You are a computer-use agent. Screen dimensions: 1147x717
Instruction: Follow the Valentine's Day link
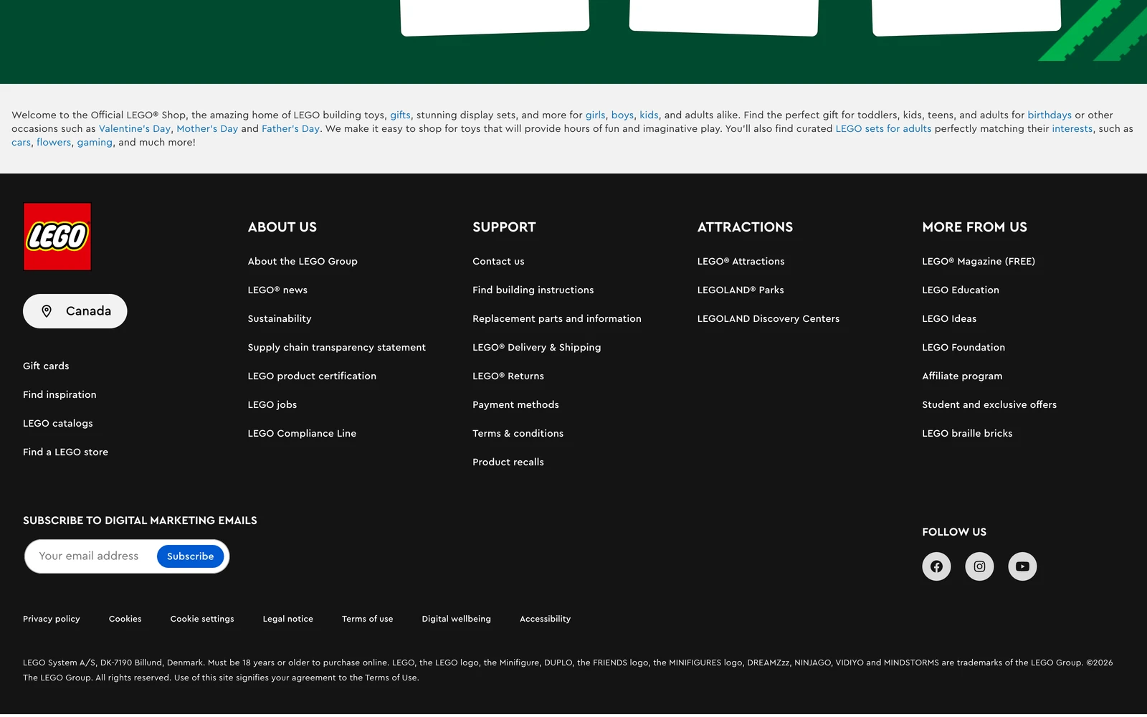point(135,129)
